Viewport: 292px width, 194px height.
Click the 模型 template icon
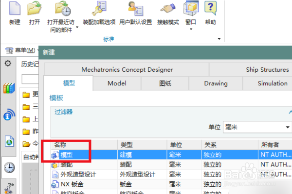[x=55, y=155]
